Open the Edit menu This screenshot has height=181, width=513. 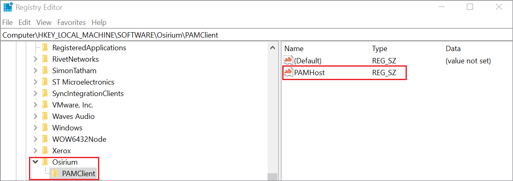pos(25,22)
